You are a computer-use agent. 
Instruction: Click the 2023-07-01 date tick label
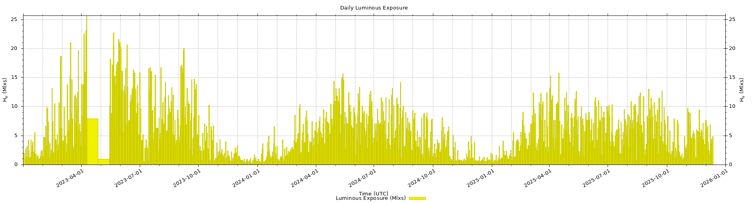pyautogui.click(x=129, y=178)
